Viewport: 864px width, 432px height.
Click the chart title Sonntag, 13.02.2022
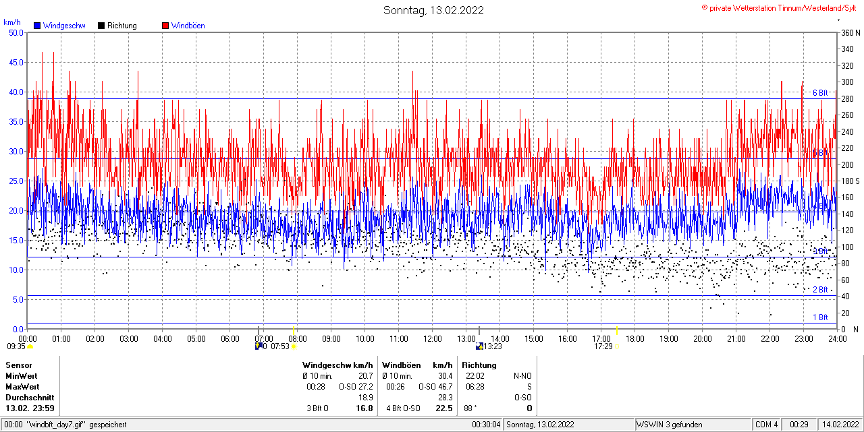tap(433, 10)
